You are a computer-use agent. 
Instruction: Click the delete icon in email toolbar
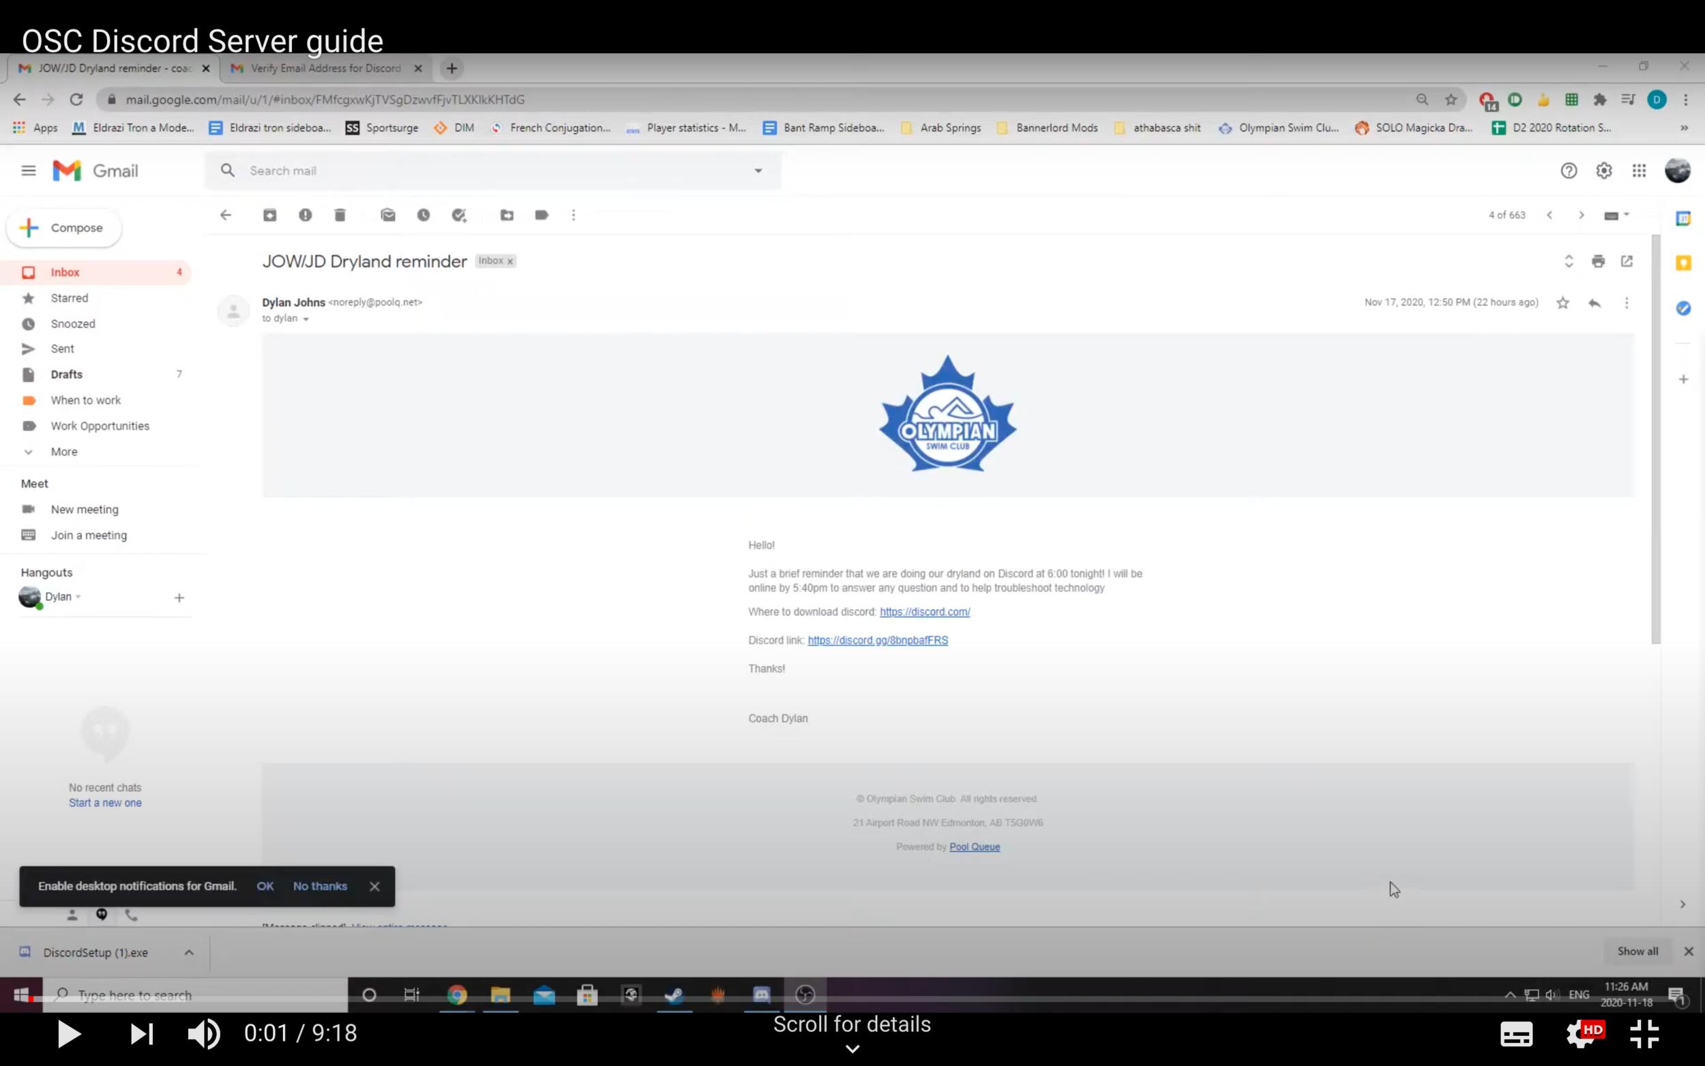click(340, 215)
